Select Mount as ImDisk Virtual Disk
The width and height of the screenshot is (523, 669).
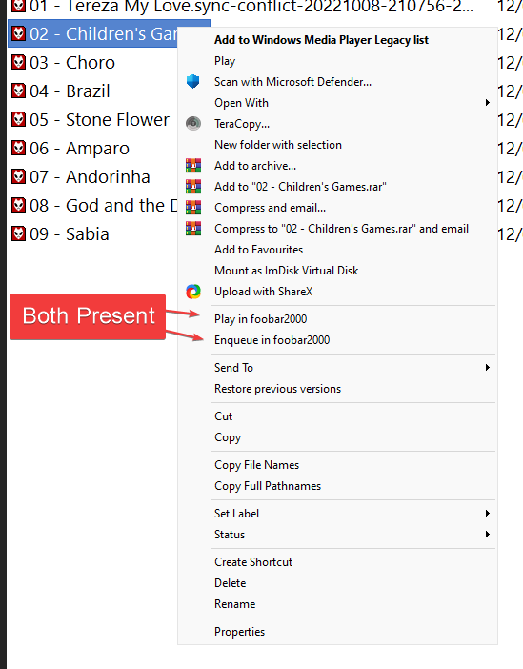[286, 271]
